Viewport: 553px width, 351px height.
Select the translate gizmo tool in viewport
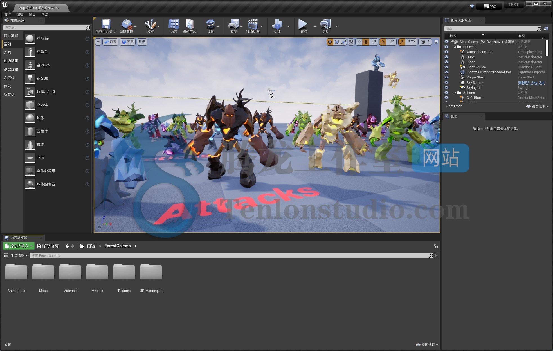click(330, 42)
